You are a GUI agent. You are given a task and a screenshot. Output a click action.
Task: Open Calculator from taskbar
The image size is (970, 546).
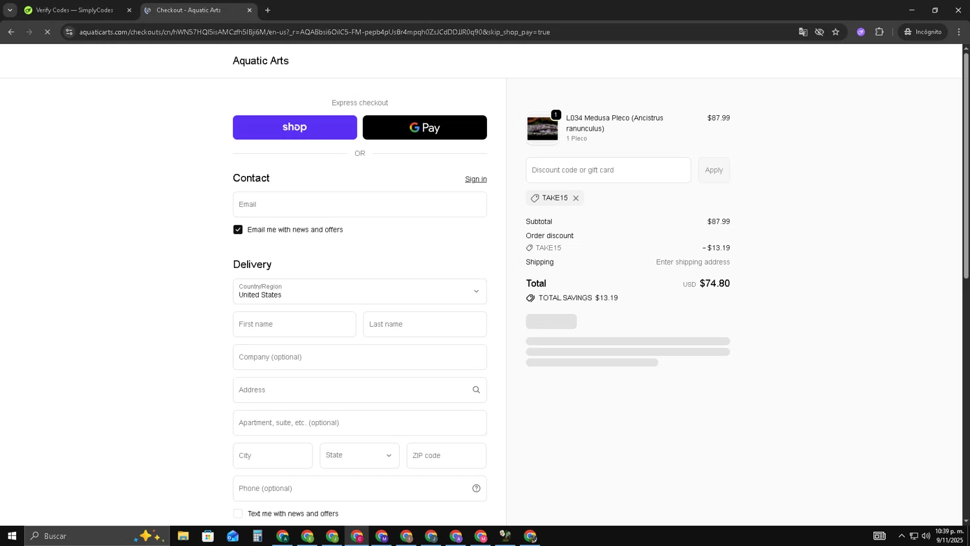(x=257, y=536)
